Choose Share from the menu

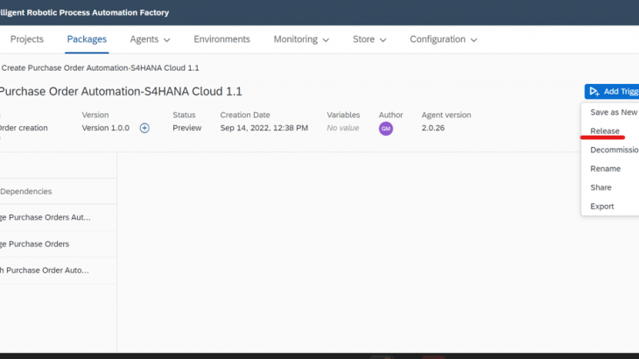600,187
